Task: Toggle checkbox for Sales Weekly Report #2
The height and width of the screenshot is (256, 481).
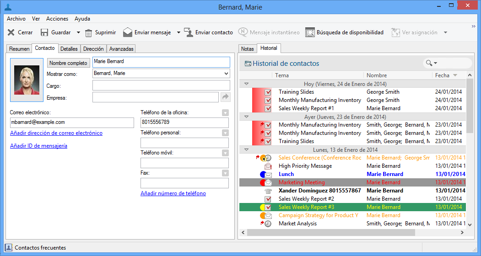Action: click(268, 199)
